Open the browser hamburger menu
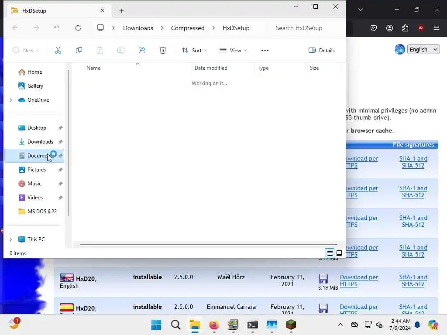Image resolution: width=447 pixels, height=335 pixels. click(437, 28)
